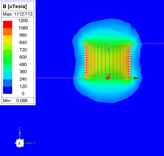
Task: Select the Max: 1112.713 value
Action: pyautogui.click(x=17, y=14)
